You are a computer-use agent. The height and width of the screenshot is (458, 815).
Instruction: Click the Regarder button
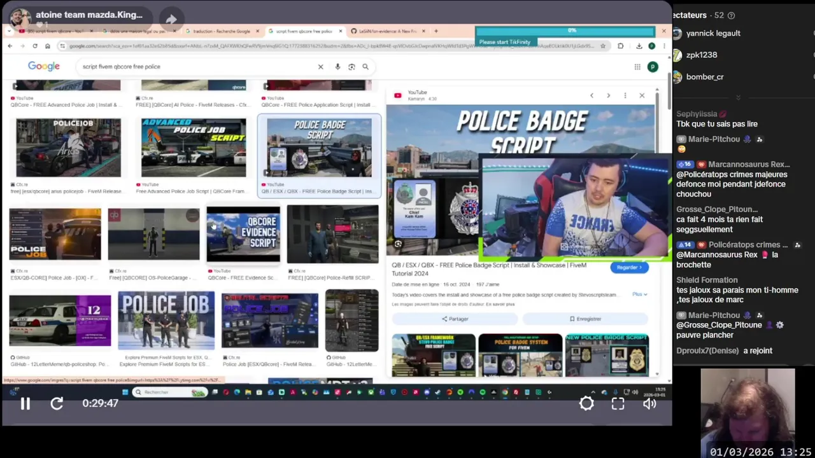point(629,267)
